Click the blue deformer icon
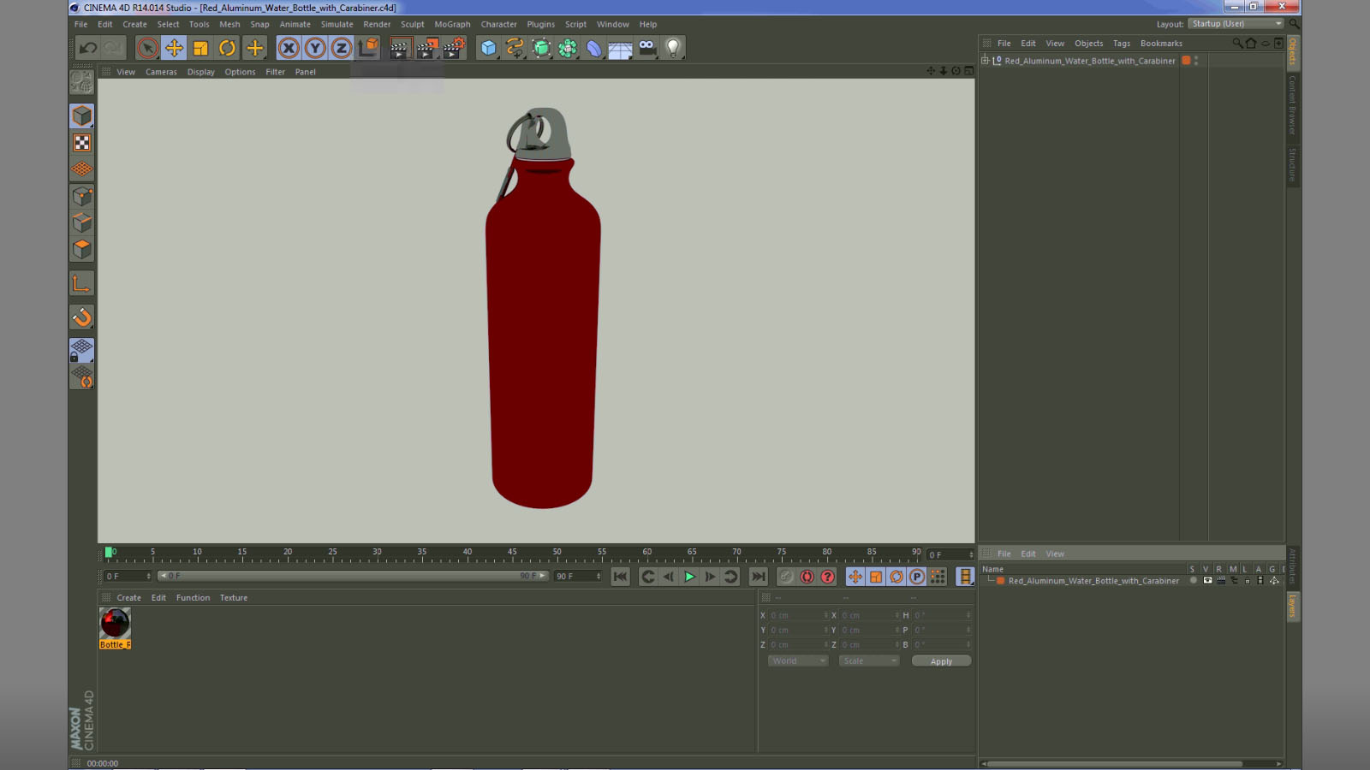1370x770 pixels. coord(594,48)
